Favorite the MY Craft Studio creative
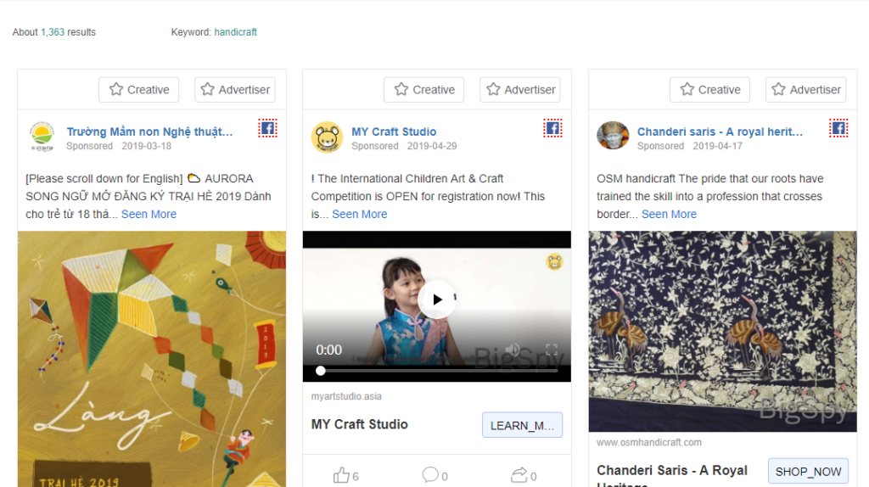 [x=424, y=90]
